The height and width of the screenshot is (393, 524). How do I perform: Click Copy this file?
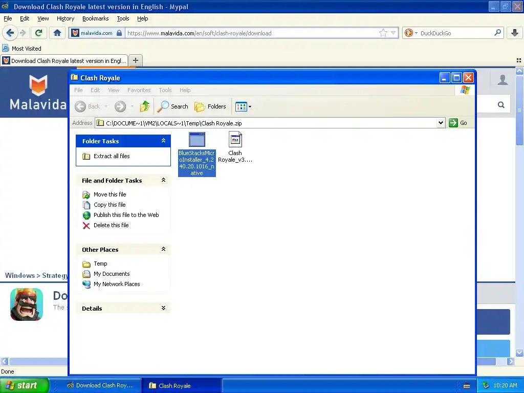coord(110,205)
